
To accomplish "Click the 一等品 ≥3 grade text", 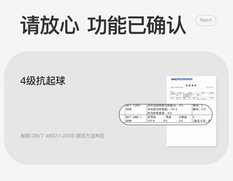I will click(x=168, y=119).
